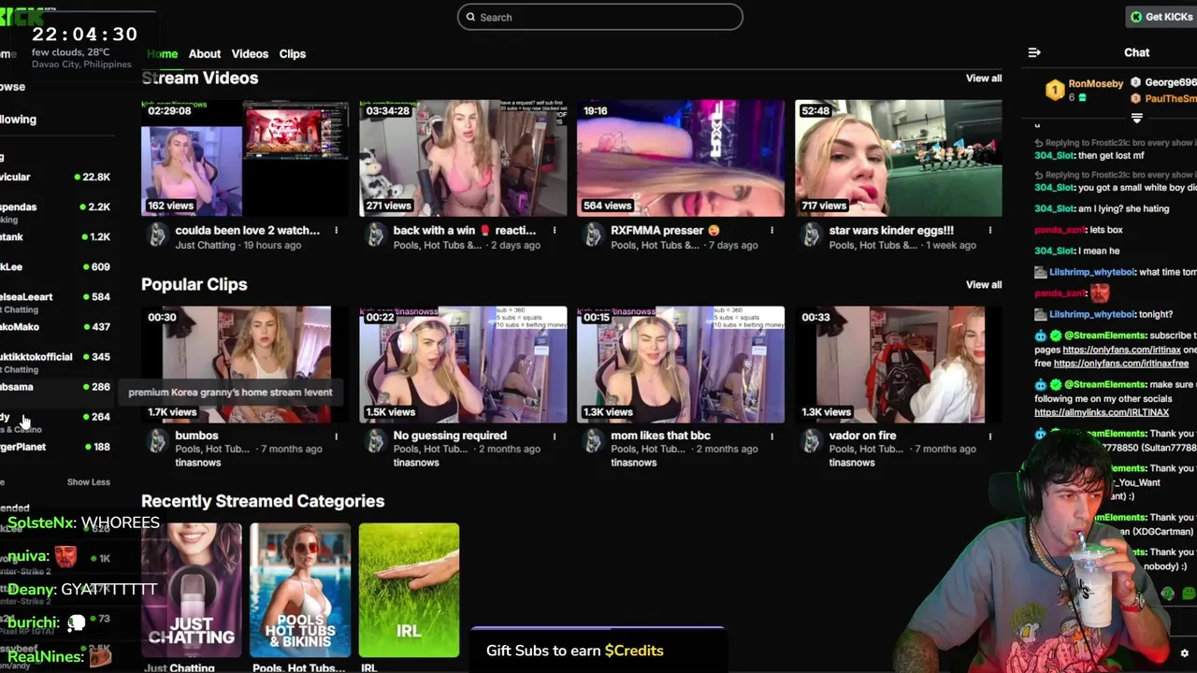Collapse chat with the sidebar toggle icon
This screenshot has height=673, width=1197.
point(1034,52)
